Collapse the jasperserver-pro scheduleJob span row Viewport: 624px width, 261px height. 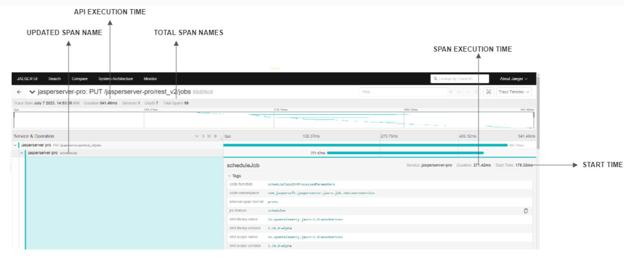pyautogui.click(x=22, y=153)
